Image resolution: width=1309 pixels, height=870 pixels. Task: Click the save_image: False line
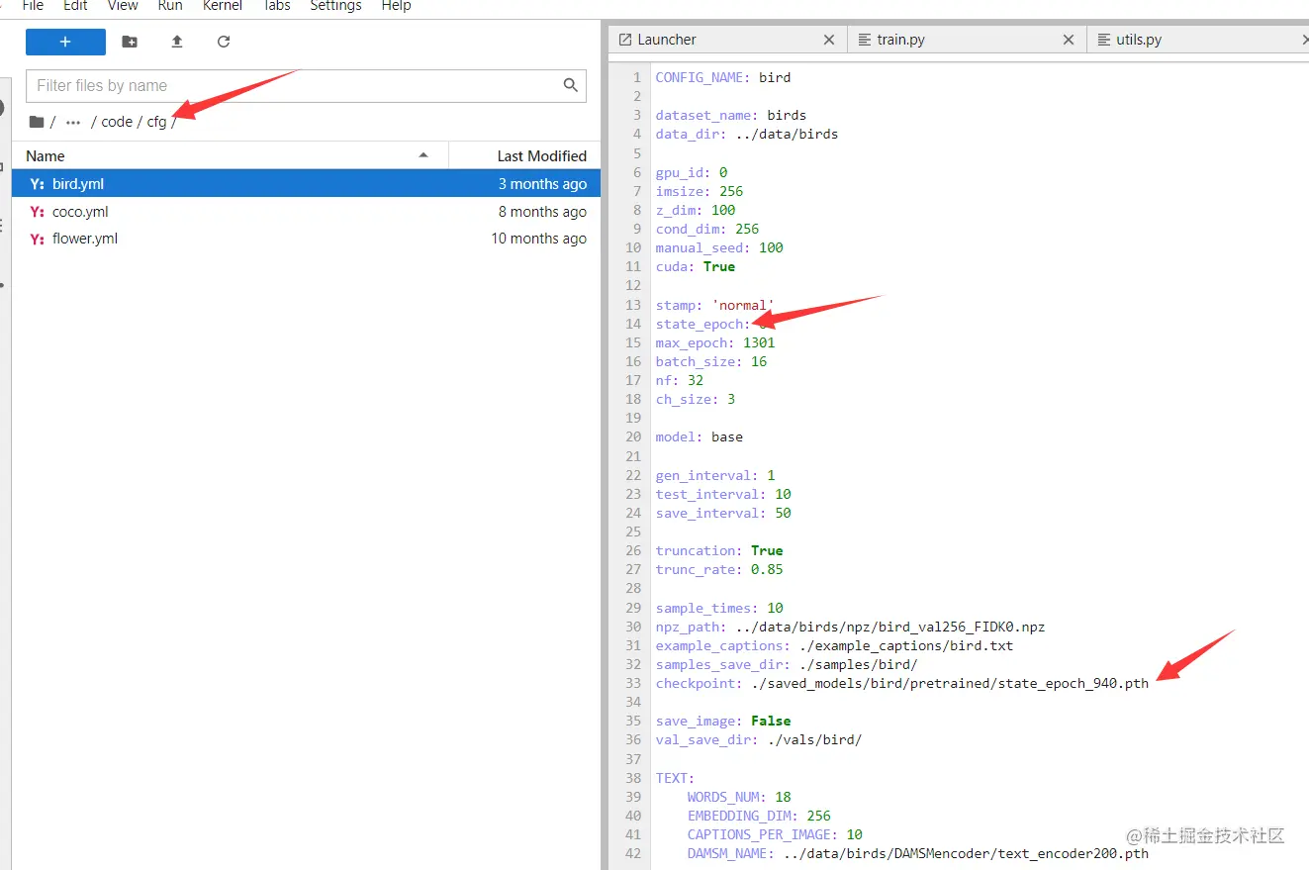[723, 721]
